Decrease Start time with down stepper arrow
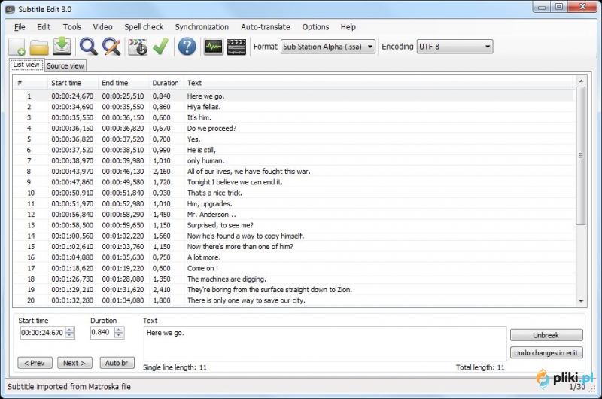Viewport: 602px width, 399px height. coord(69,335)
